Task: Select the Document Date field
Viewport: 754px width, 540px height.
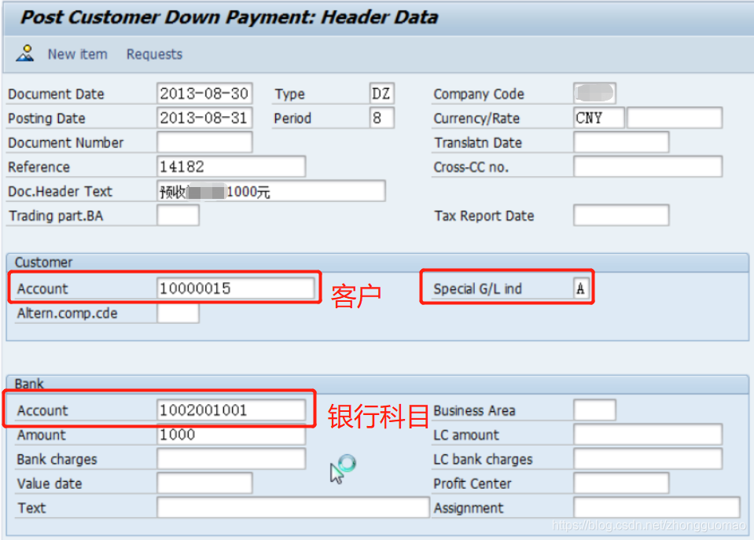Action: click(204, 94)
